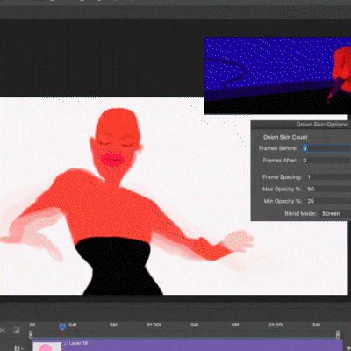
Task: Click the work area start handle
Action: click(x=31, y=334)
